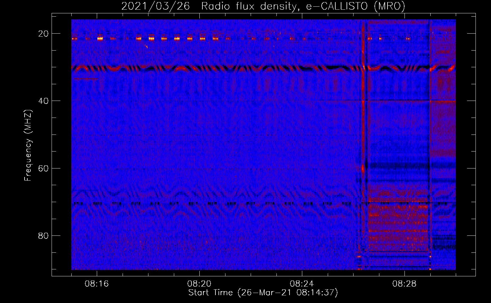
Task: Click the 08:24 time tick label
Action: click(302, 284)
